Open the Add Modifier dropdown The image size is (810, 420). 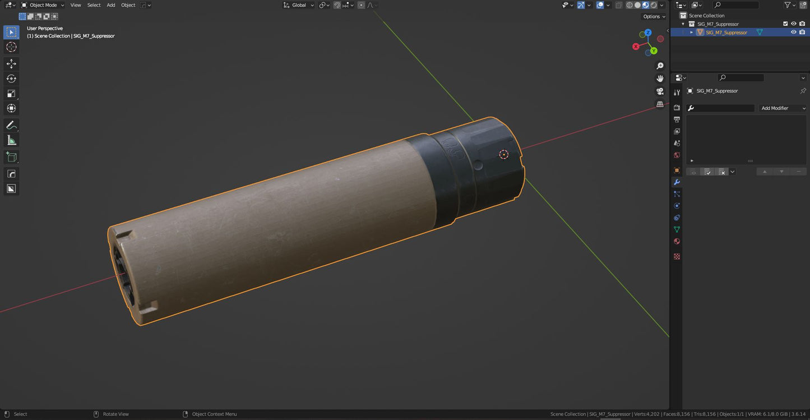pyautogui.click(x=783, y=108)
